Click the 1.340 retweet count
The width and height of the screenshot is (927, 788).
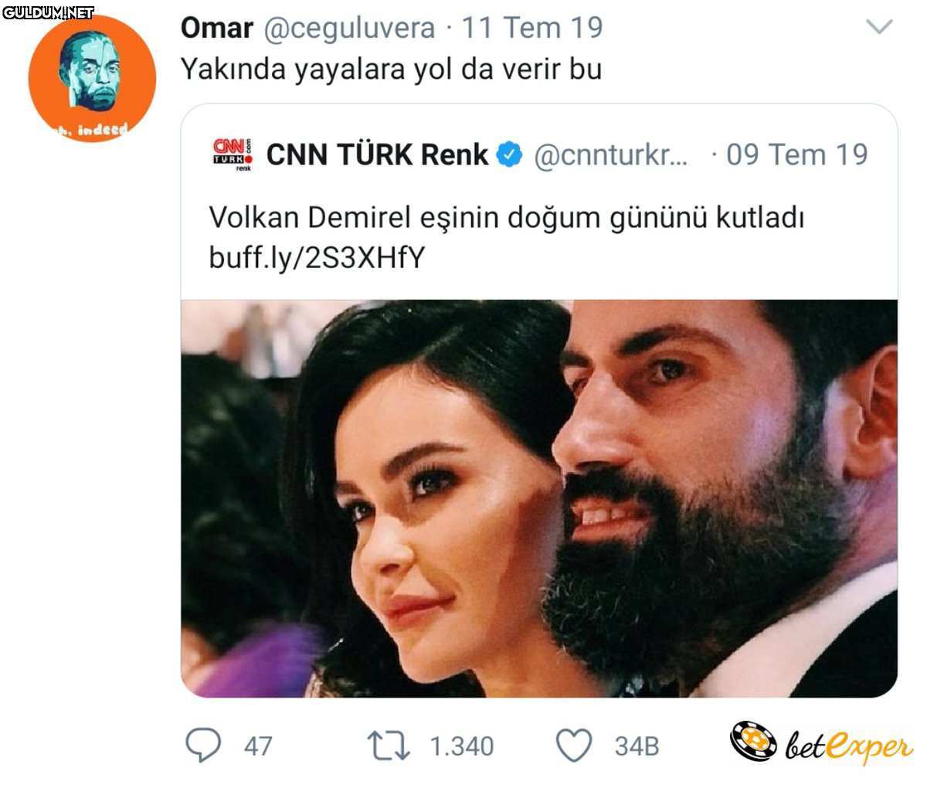point(461,746)
